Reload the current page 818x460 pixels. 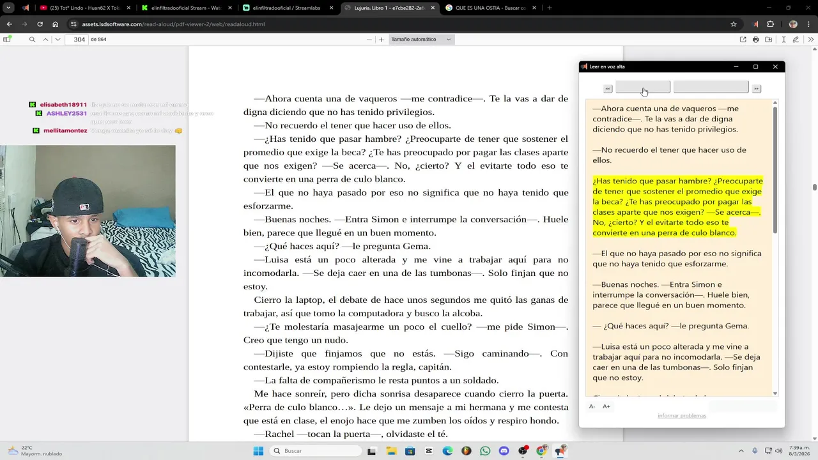(40, 24)
